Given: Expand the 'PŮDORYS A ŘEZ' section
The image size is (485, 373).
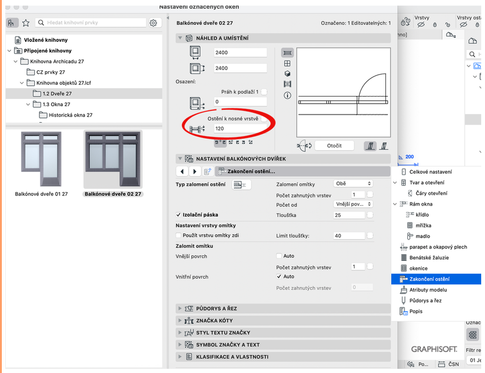Looking at the screenshot, I should pos(180,308).
